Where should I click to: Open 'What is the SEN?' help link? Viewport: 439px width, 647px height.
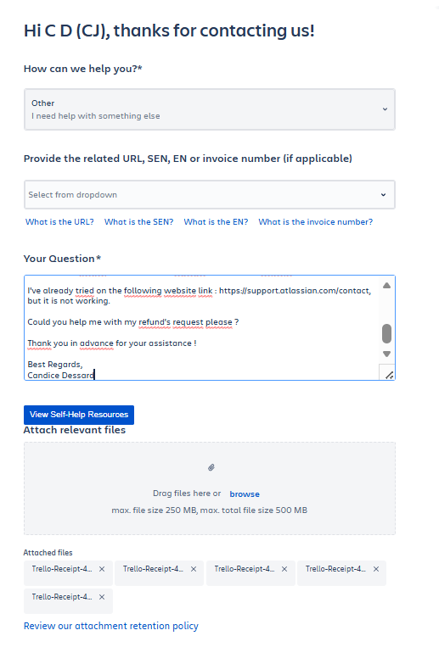click(x=139, y=222)
